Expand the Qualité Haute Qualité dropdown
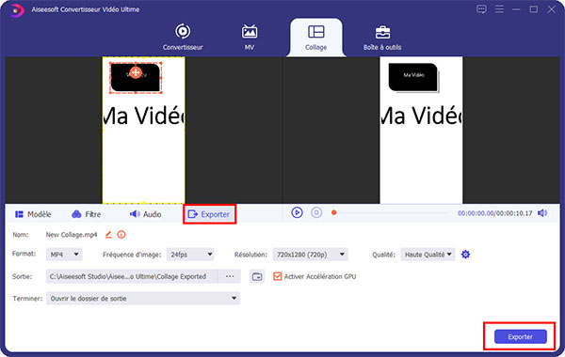Viewport: 565px width, 357px height. click(x=428, y=255)
